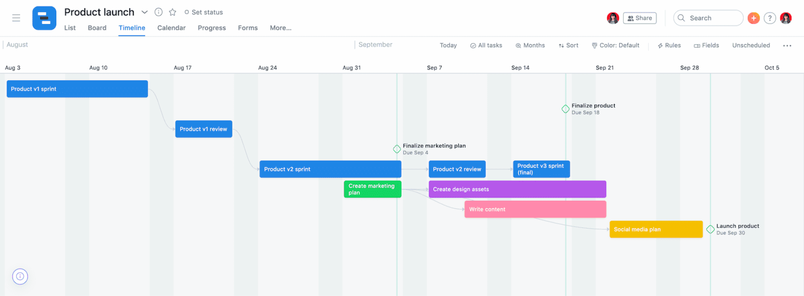Open the All tasks filter
Image resolution: width=804 pixels, height=296 pixels.
pos(486,45)
